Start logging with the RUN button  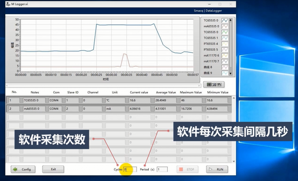coord(217,169)
